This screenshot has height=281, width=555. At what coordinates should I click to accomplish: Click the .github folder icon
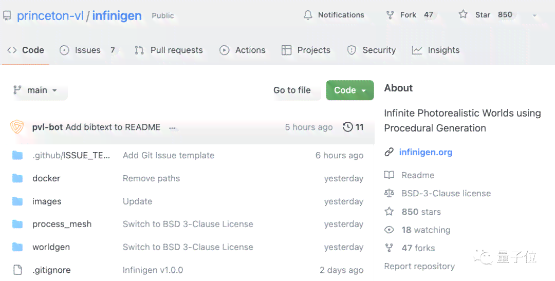[x=17, y=155]
